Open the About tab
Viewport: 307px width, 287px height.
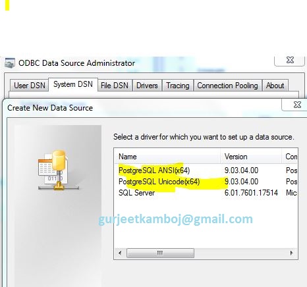pos(275,86)
